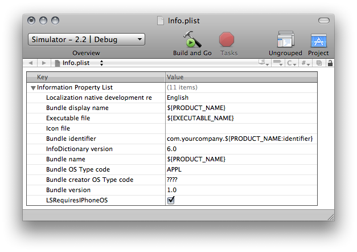357x252 pixels.
Task: Click the Info.plist document icon in title bar
Action: [x=161, y=21]
